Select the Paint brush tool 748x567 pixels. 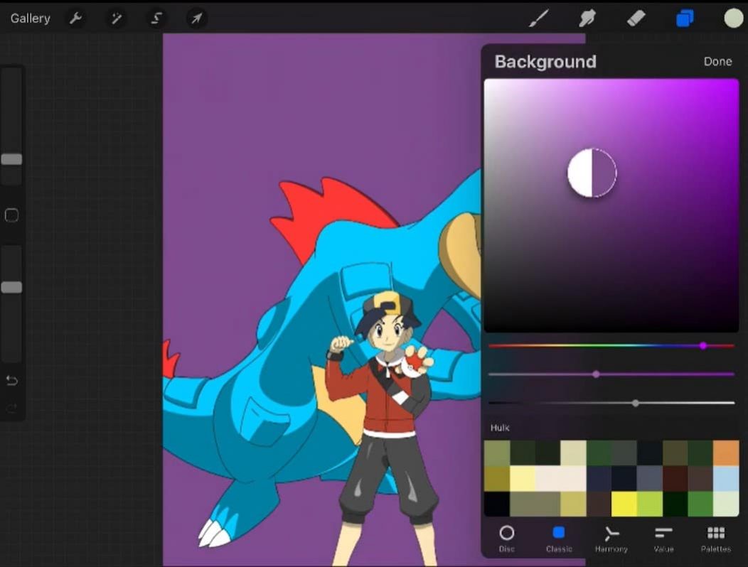[538, 18]
